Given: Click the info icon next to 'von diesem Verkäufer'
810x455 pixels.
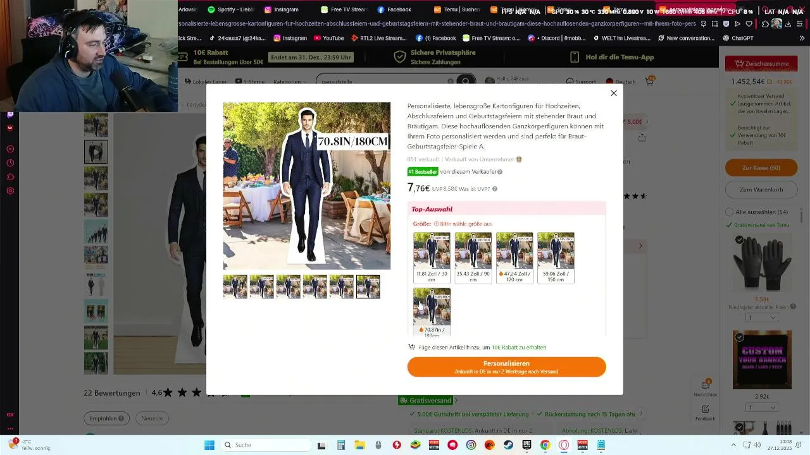Looking at the screenshot, I should click(x=500, y=172).
